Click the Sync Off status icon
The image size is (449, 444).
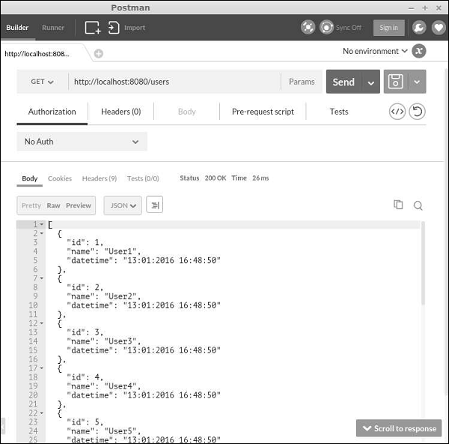coord(326,28)
